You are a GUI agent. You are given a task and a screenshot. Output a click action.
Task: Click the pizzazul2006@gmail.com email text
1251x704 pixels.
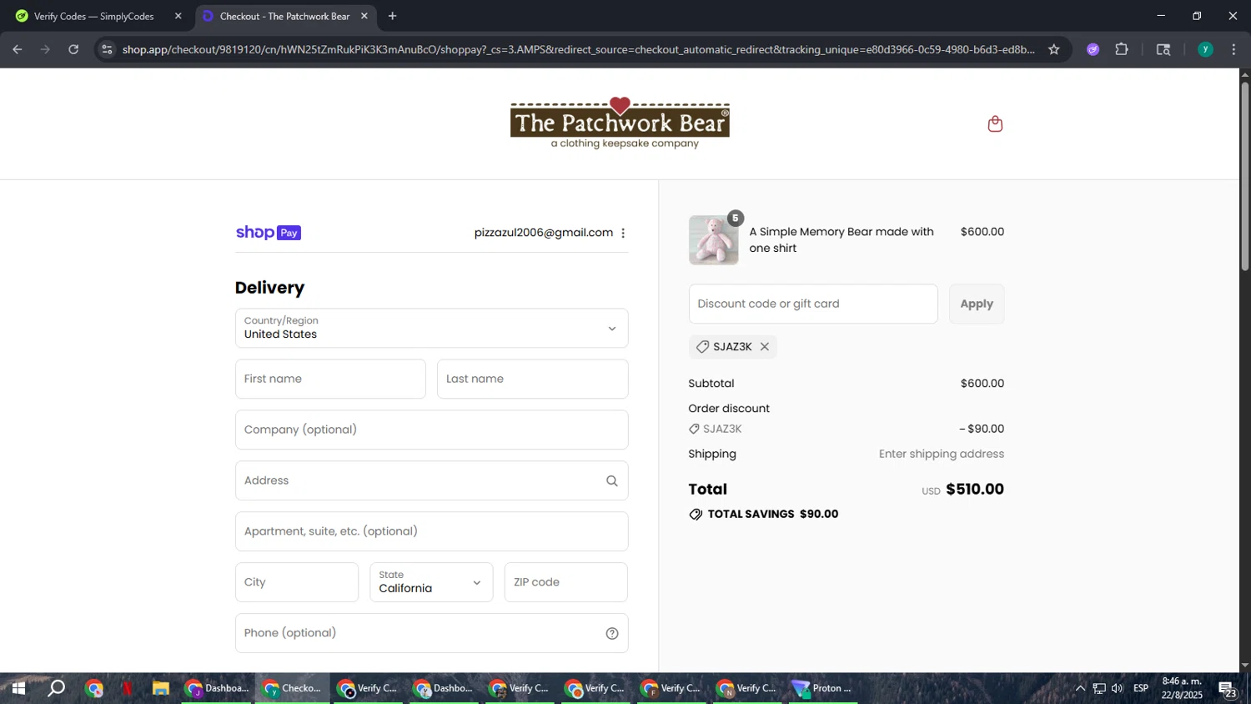pyautogui.click(x=544, y=233)
